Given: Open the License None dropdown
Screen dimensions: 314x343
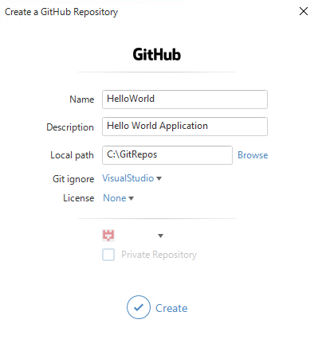Looking at the screenshot, I should point(118,198).
